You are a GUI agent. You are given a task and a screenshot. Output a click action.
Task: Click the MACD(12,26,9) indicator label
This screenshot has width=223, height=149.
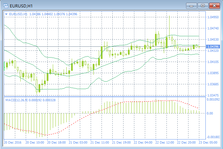(17, 100)
